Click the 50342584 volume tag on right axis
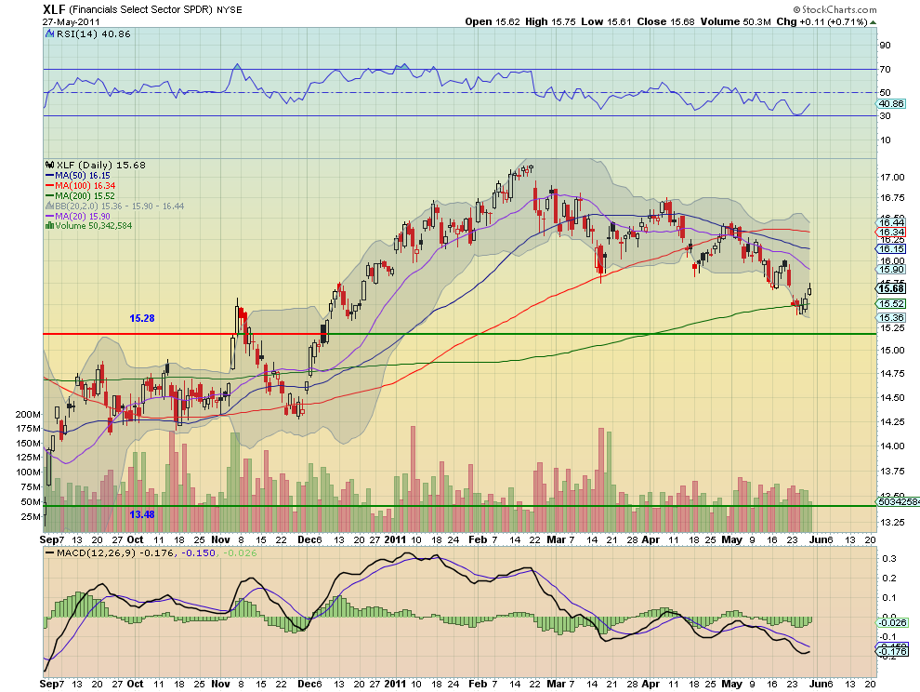This screenshot has height=692, width=920. coord(899,501)
